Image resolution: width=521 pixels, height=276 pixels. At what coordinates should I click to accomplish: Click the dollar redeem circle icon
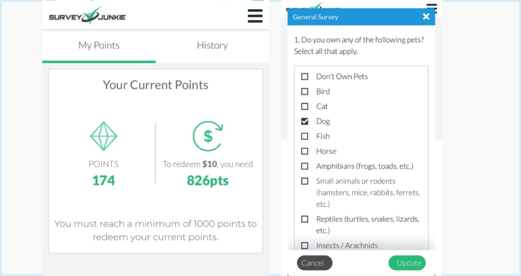208,136
